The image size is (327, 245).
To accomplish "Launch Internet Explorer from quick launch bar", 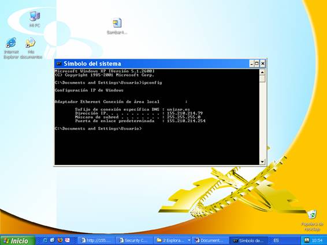I will click(x=45, y=240).
